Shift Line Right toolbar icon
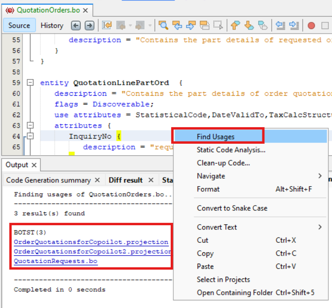This screenshot has width=332, height=308. pos(294,25)
